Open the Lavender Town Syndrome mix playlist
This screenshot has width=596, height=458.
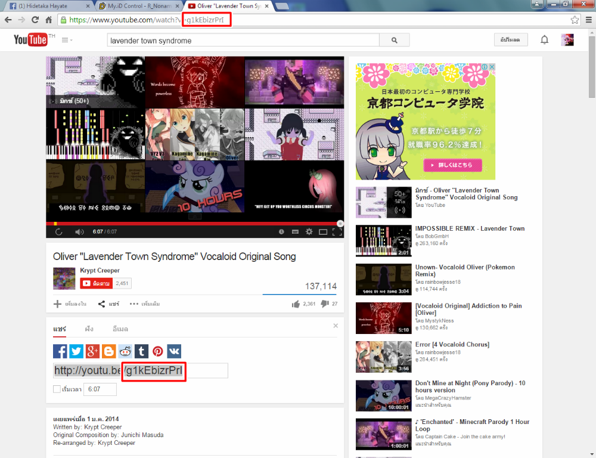(467, 194)
